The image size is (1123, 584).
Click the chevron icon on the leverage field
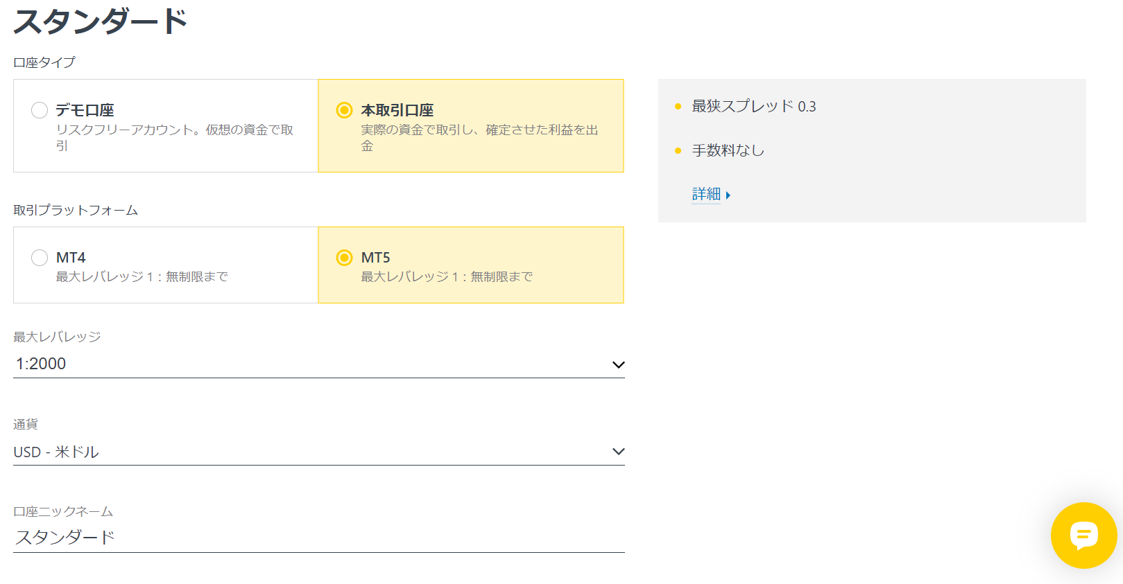pyautogui.click(x=618, y=364)
